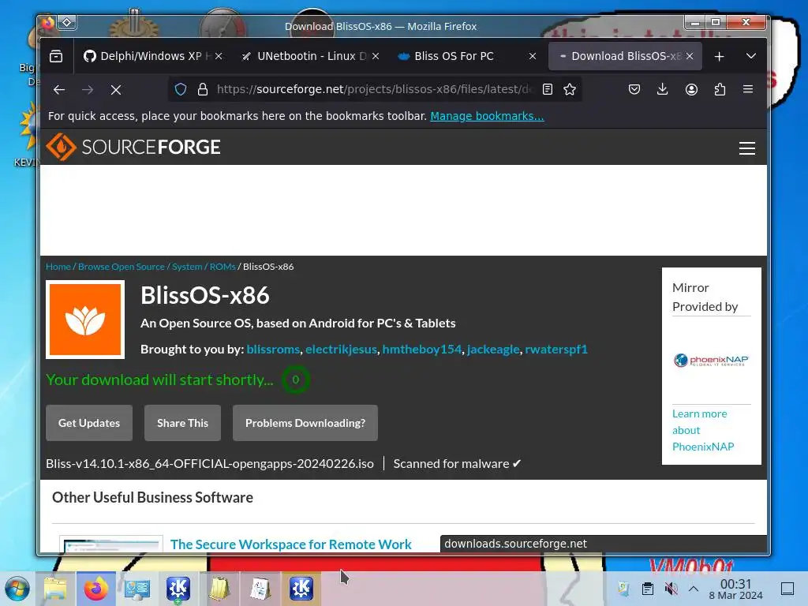
Task: Show site security padlock info
Action: (x=203, y=90)
